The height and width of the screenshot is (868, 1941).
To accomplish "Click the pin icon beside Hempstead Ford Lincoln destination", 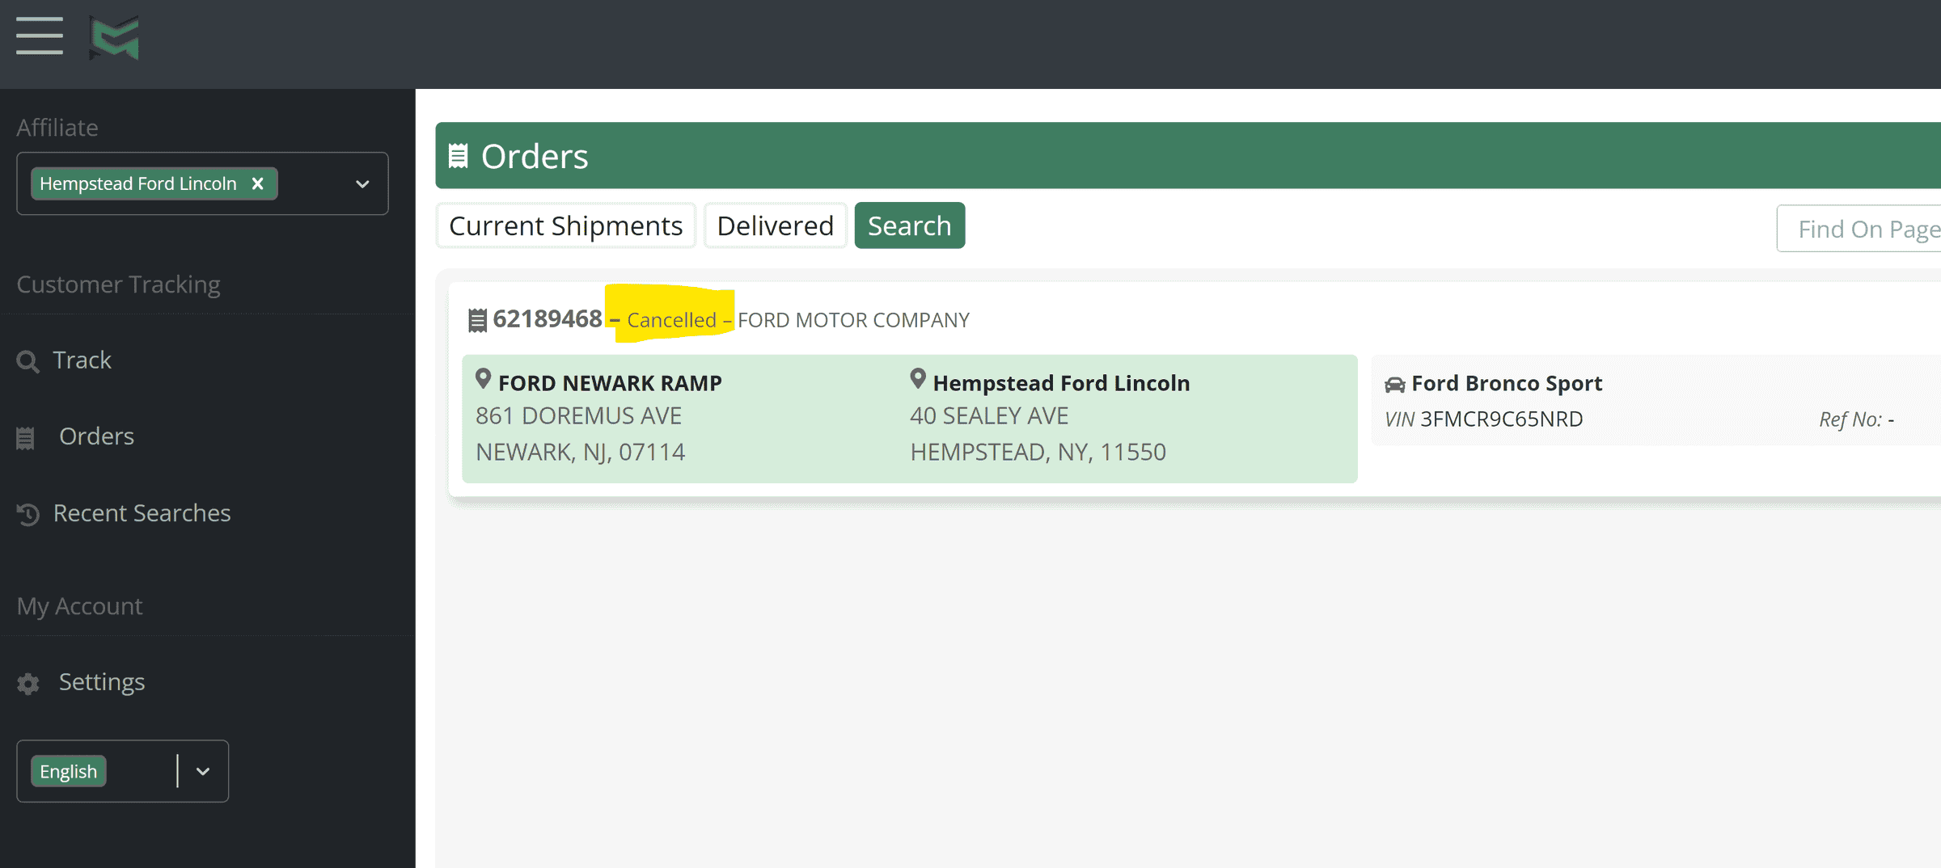I will tap(917, 379).
